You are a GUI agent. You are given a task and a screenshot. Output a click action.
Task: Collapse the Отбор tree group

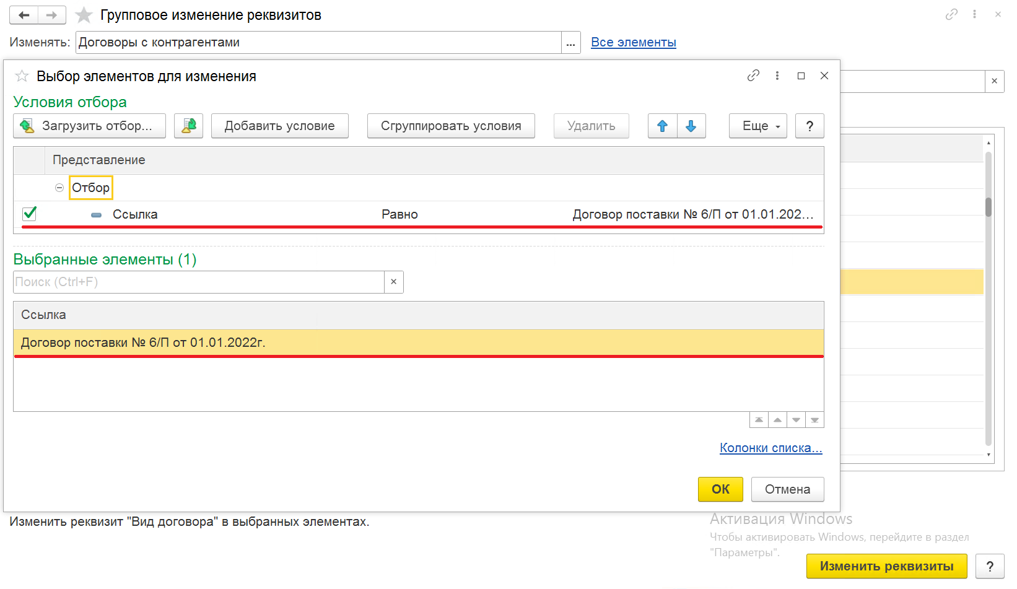(x=59, y=188)
